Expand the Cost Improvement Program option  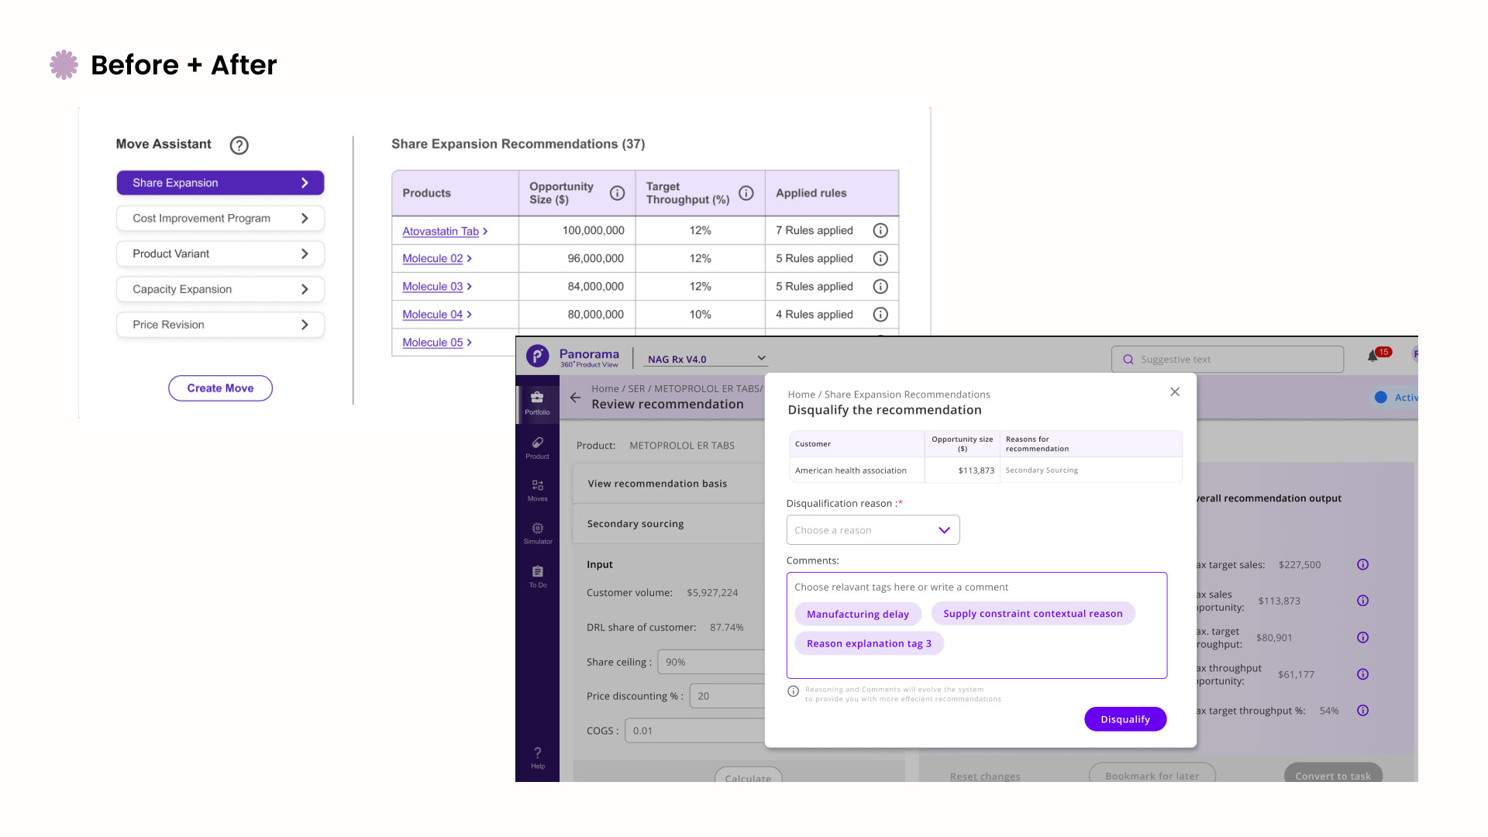click(220, 219)
